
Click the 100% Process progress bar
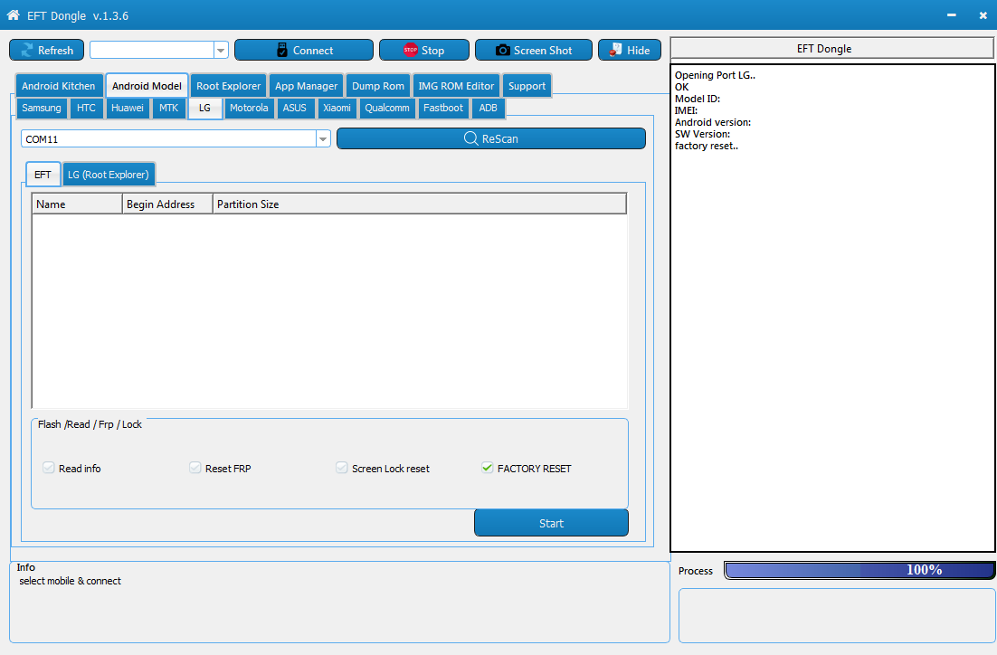(x=859, y=570)
